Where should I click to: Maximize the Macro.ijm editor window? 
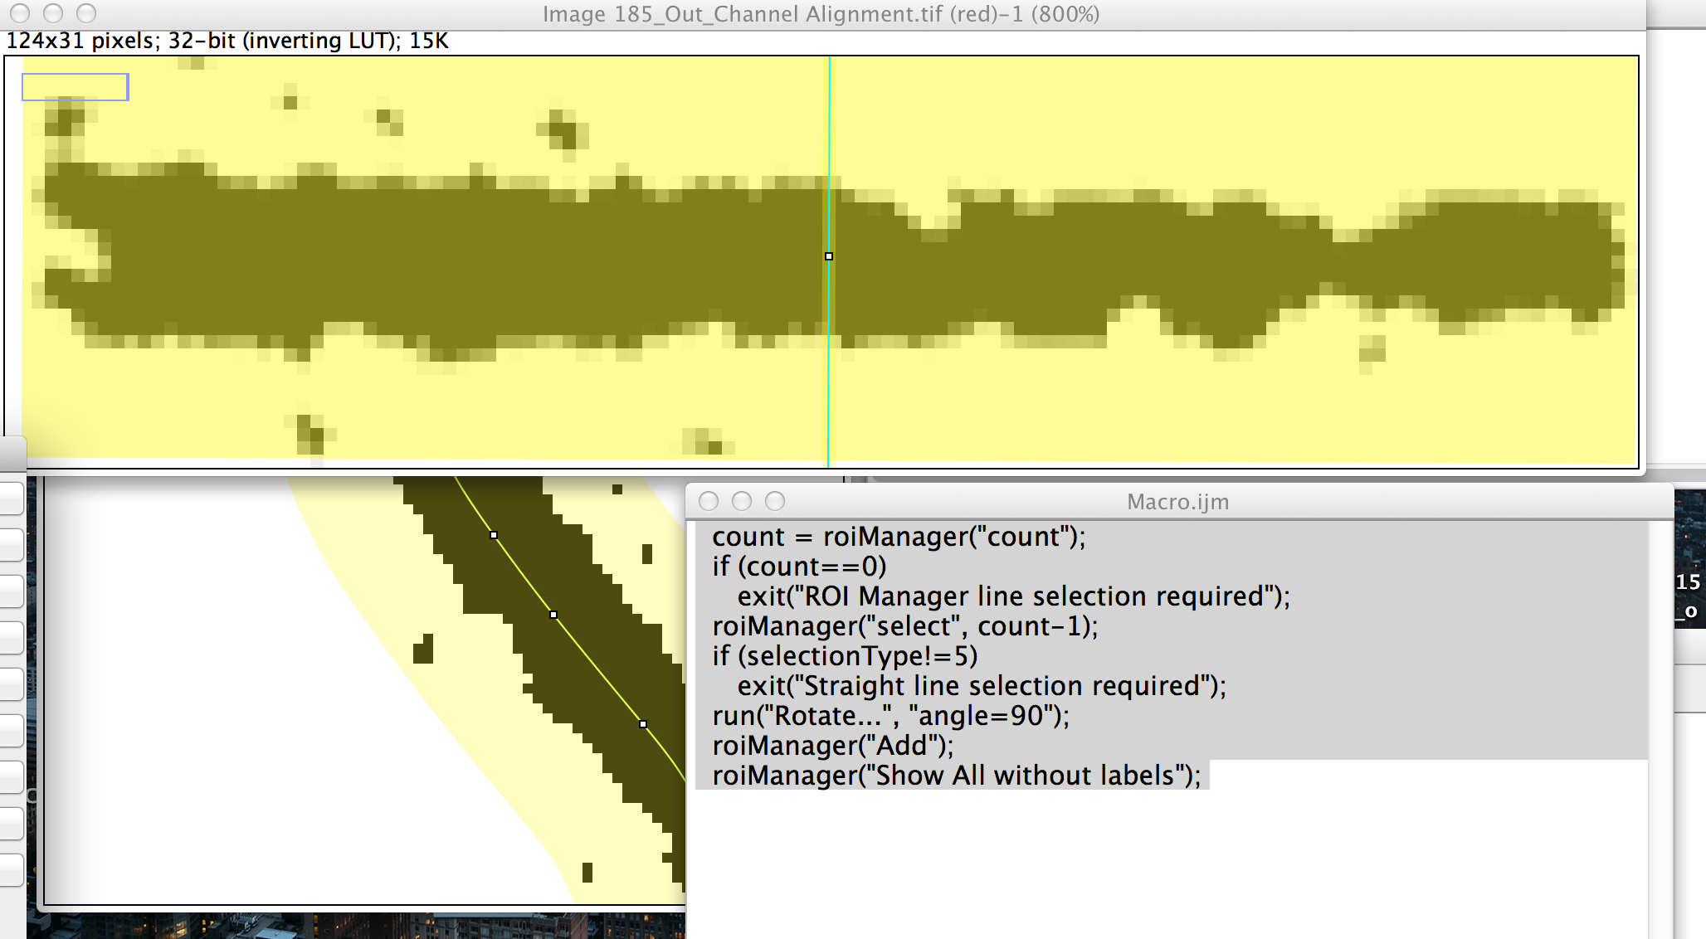tap(775, 501)
